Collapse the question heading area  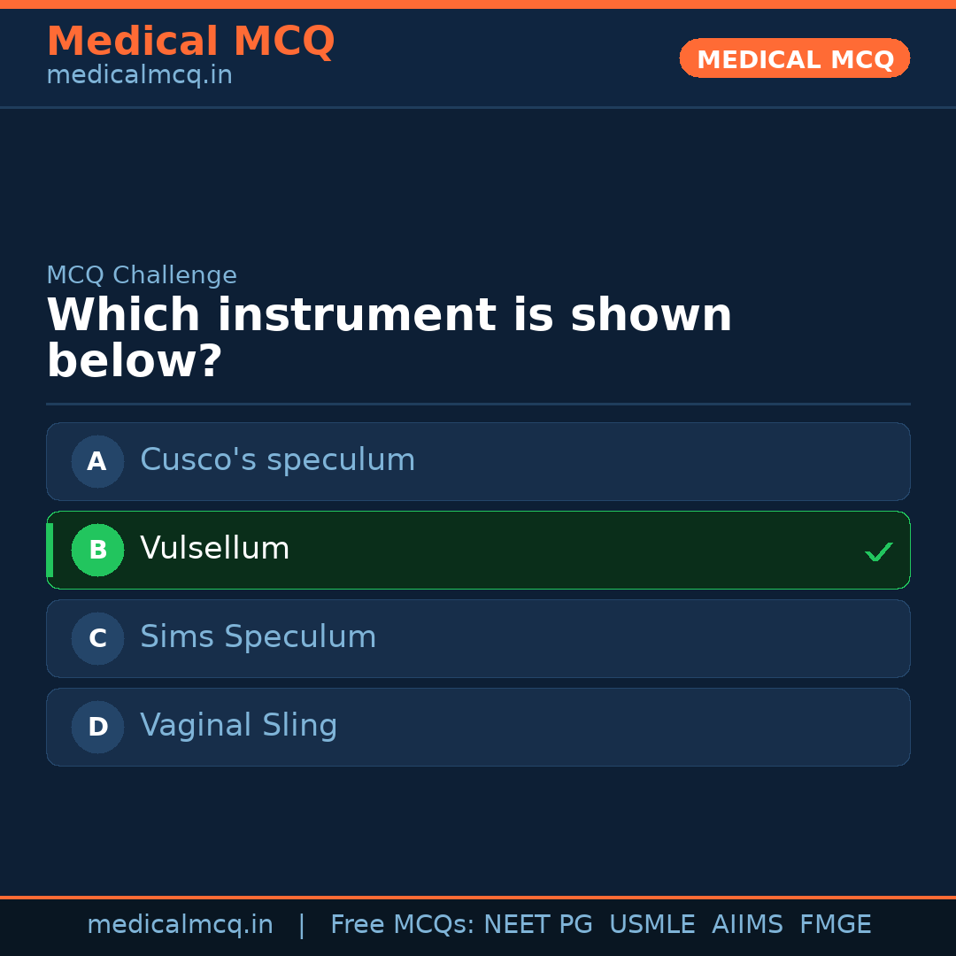[x=389, y=336]
